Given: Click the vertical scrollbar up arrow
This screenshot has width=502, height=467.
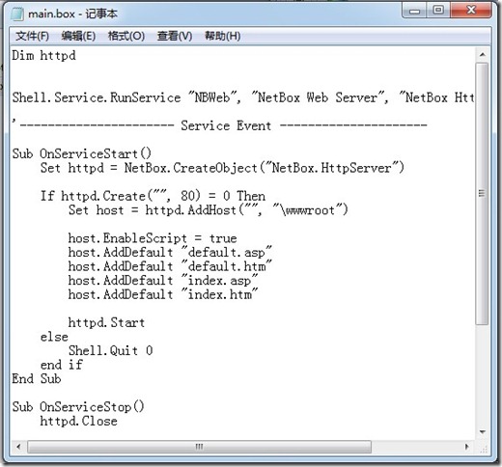Looking at the screenshot, I should pos(482,55).
